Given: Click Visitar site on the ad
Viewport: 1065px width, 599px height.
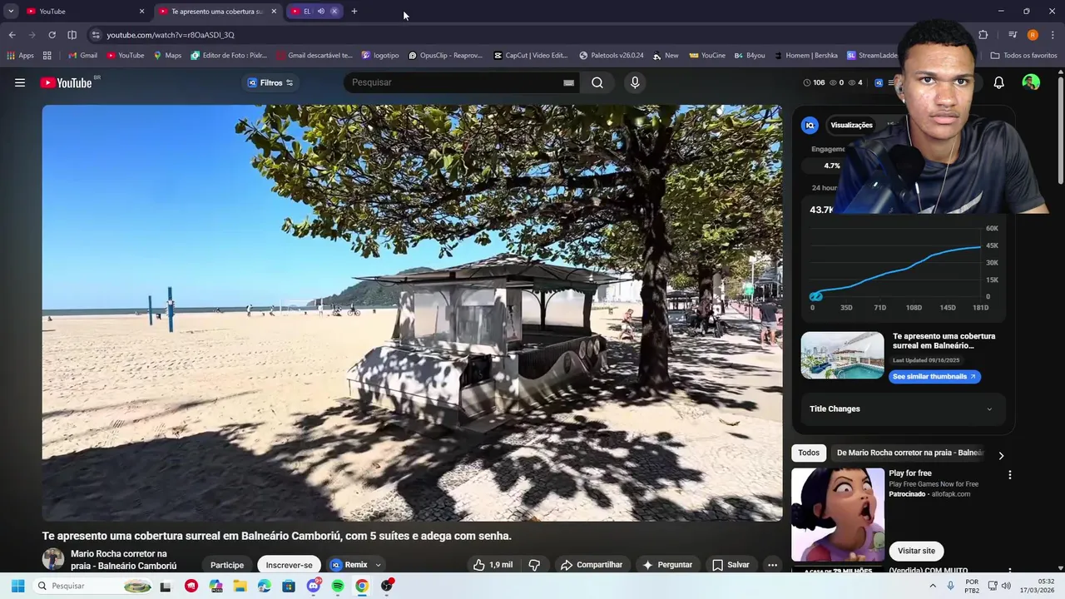Looking at the screenshot, I should pos(916,551).
